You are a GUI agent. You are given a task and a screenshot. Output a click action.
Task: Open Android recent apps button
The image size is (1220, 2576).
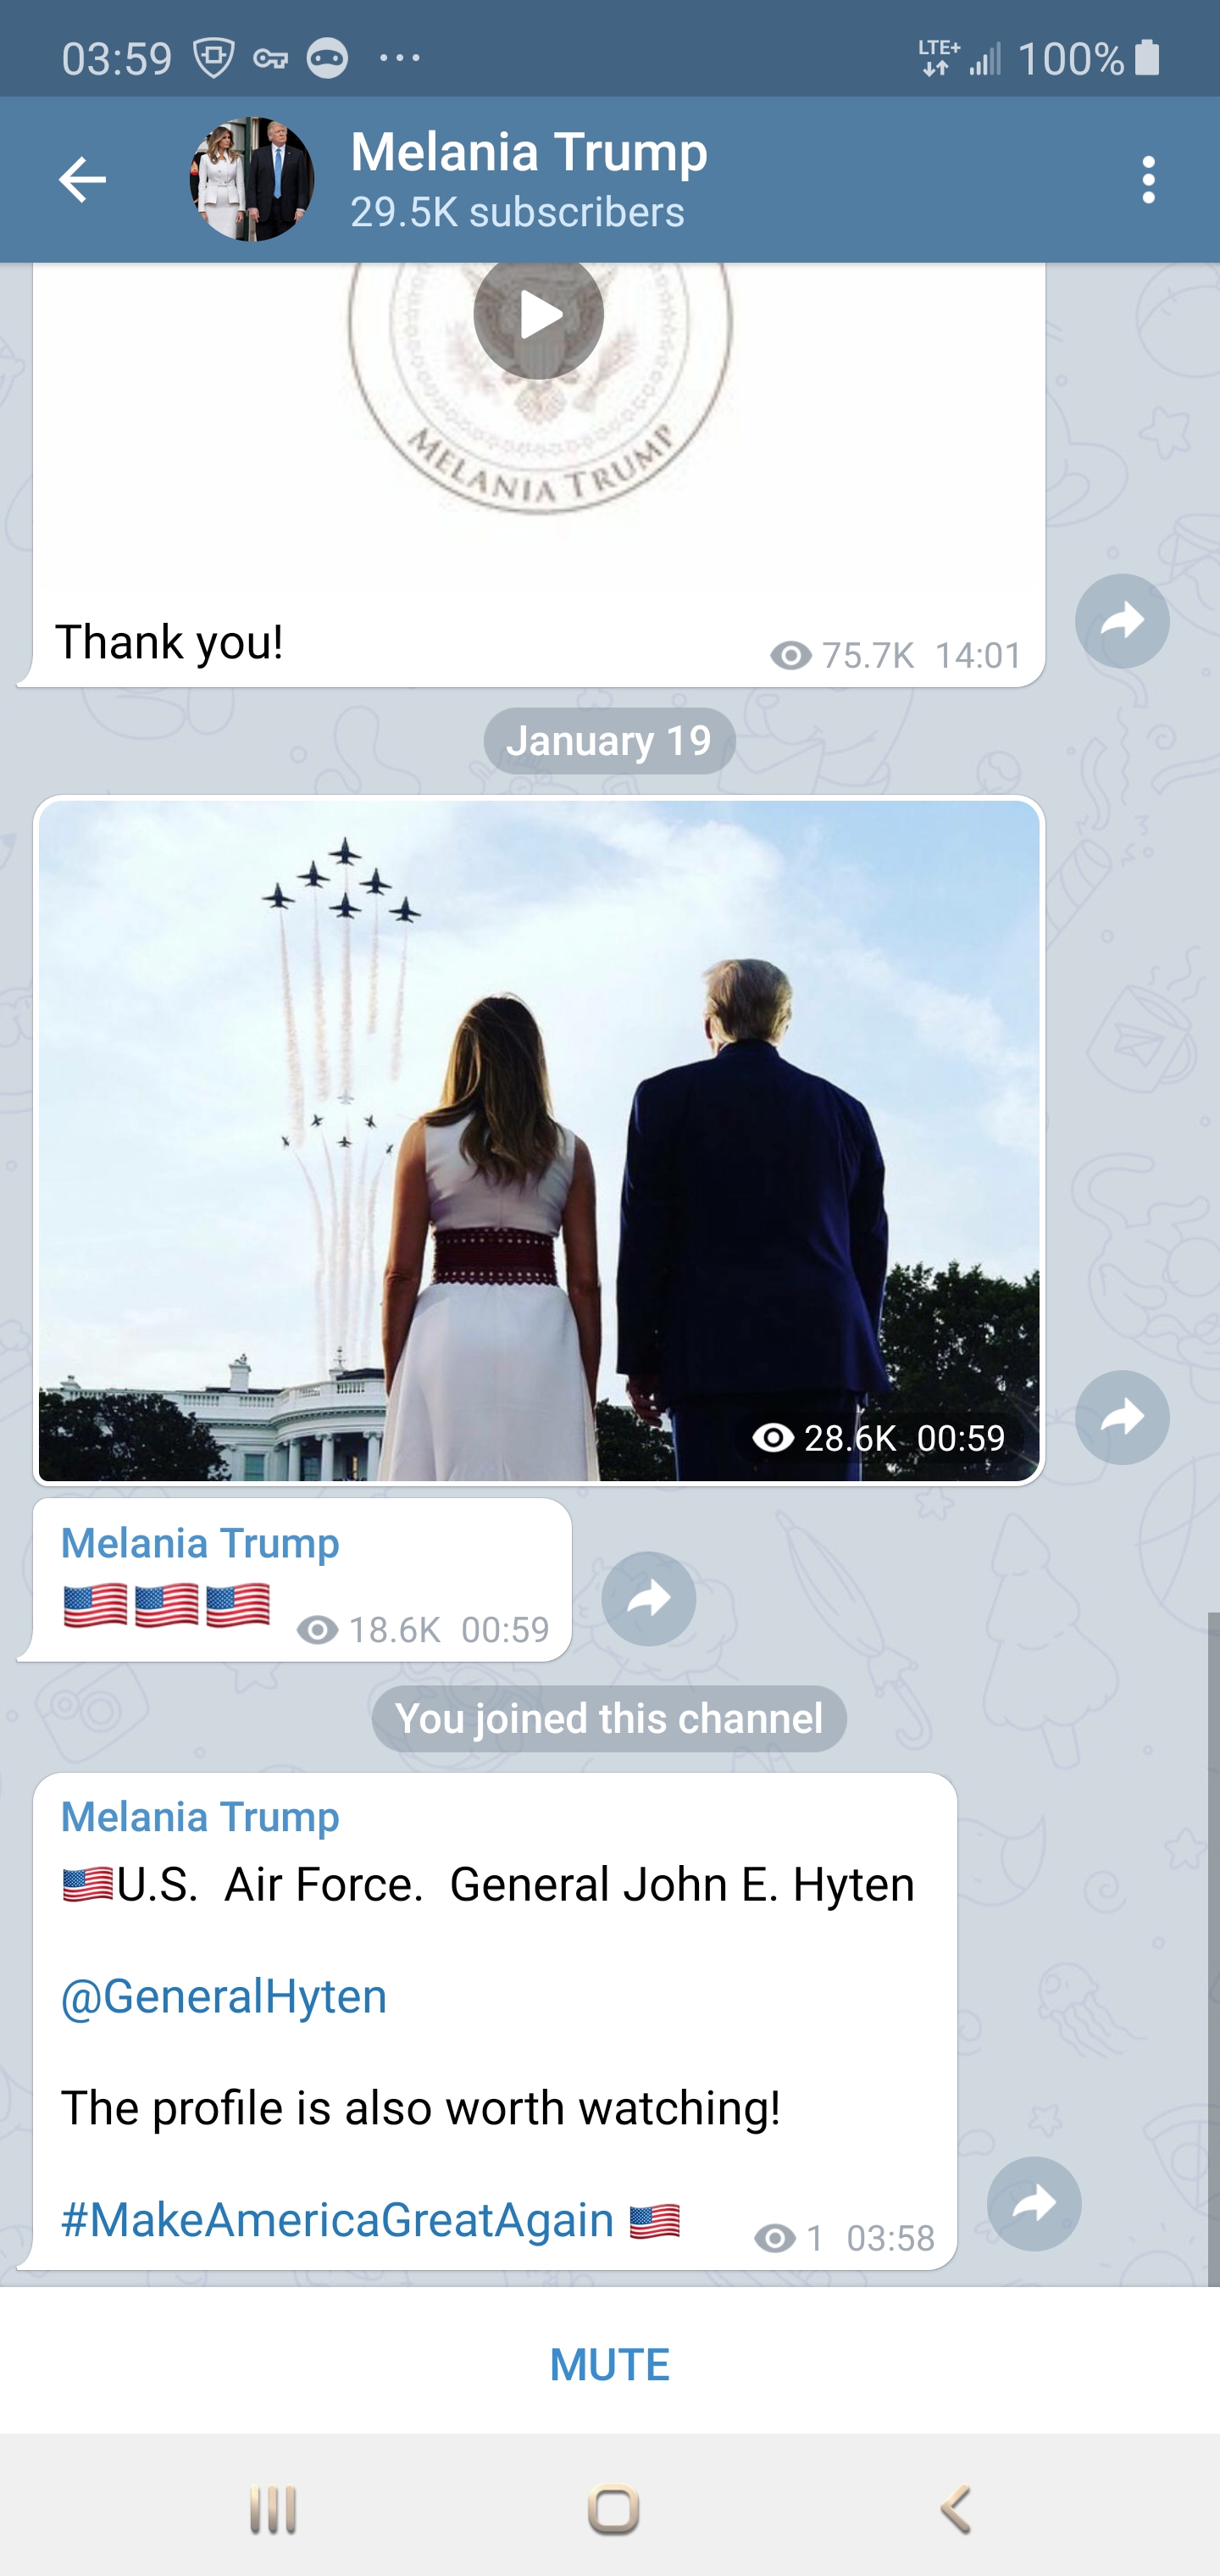[273, 2510]
